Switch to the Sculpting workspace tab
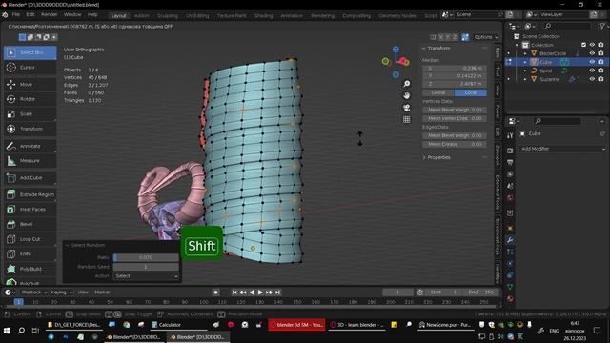Viewport: 610px width, 343px height. [168, 16]
